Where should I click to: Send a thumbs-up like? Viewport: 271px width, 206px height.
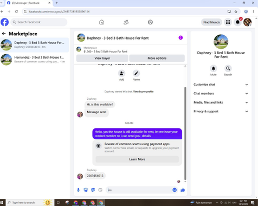point(183,190)
